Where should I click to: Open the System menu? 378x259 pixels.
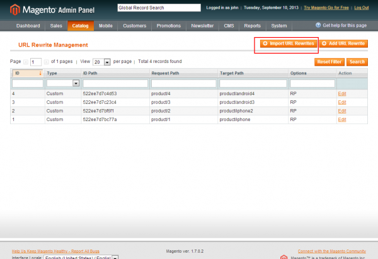[279, 26]
